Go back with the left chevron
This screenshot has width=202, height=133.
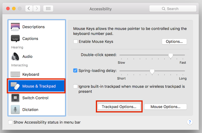(x=29, y=9)
